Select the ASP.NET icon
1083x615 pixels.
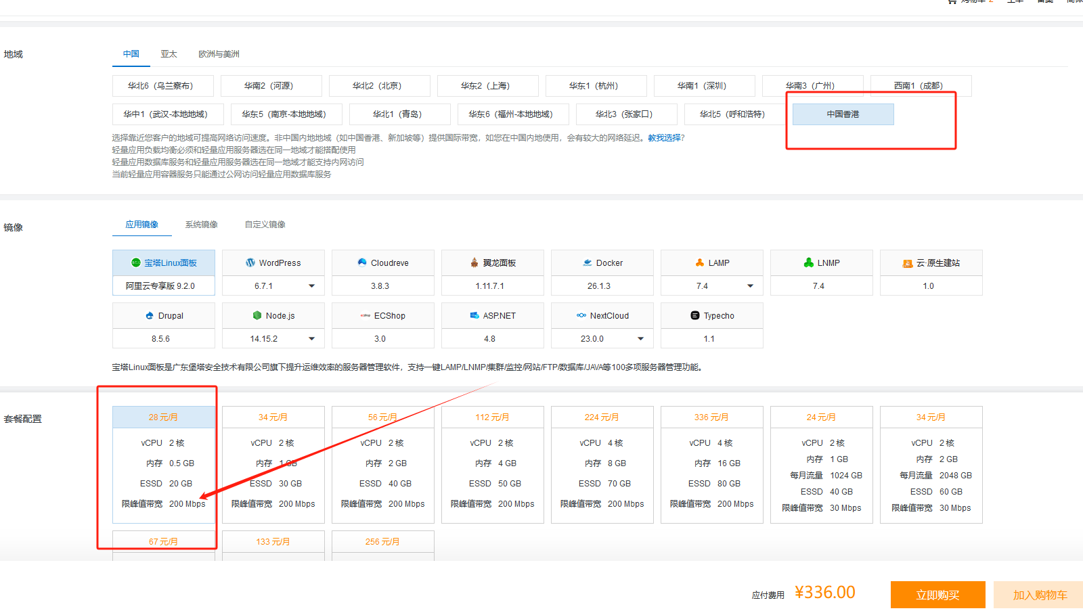[x=474, y=315]
